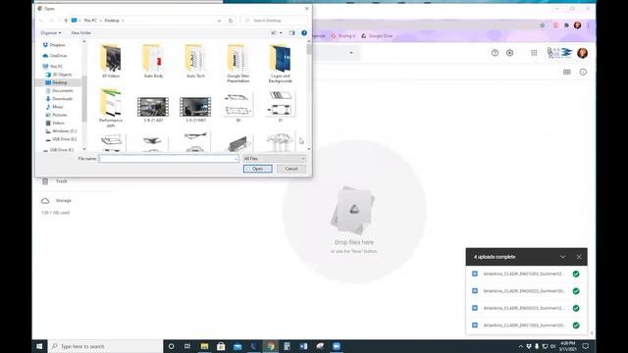The width and height of the screenshot is (628, 353).
Task: Open the All Files type dropdown
Action: click(275, 159)
